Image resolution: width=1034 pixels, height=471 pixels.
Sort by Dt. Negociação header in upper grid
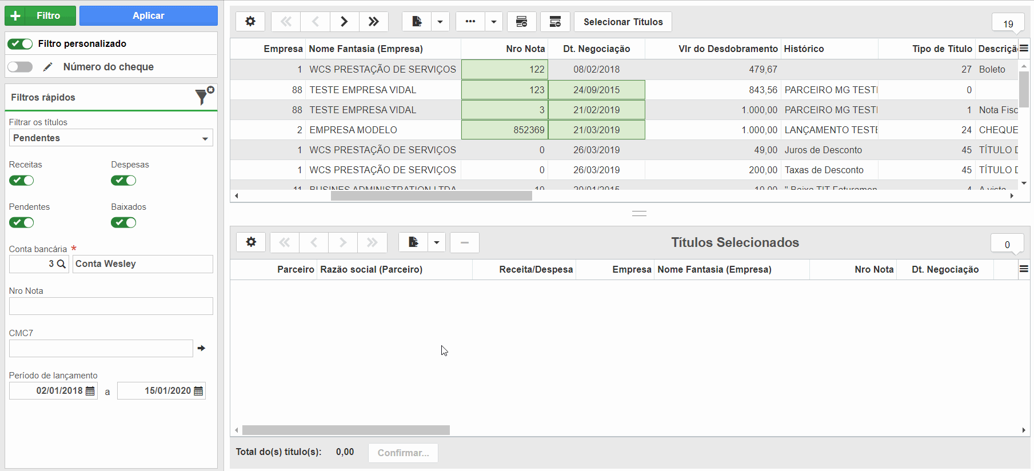(597, 49)
